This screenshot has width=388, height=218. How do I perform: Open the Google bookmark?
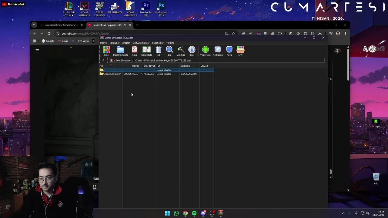pos(48,41)
